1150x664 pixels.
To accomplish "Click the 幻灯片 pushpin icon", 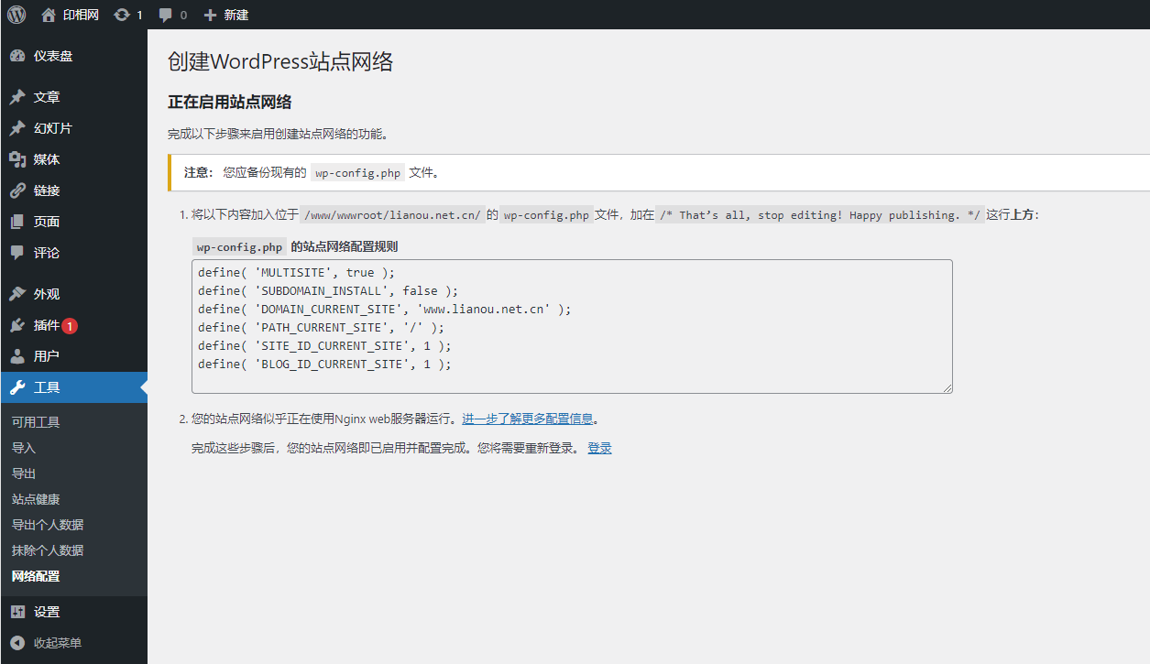I will coord(17,128).
